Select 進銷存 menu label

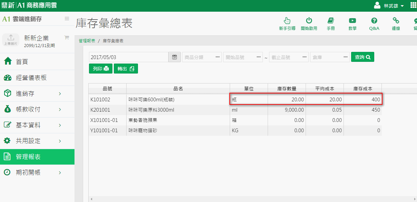pos(25,94)
